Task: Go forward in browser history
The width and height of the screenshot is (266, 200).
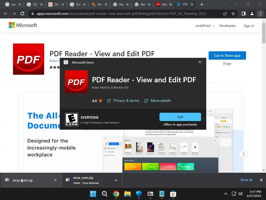Action: pyautogui.click(x=14, y=14)
